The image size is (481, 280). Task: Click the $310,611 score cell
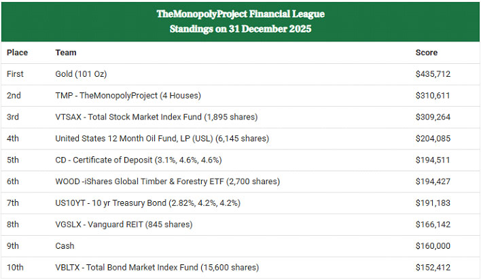[x=433, y=96]
